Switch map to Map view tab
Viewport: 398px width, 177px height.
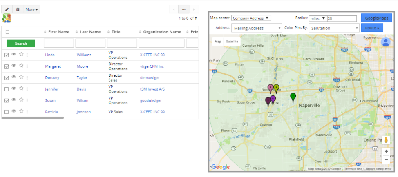pyautogui.click(x=218, y=42)
